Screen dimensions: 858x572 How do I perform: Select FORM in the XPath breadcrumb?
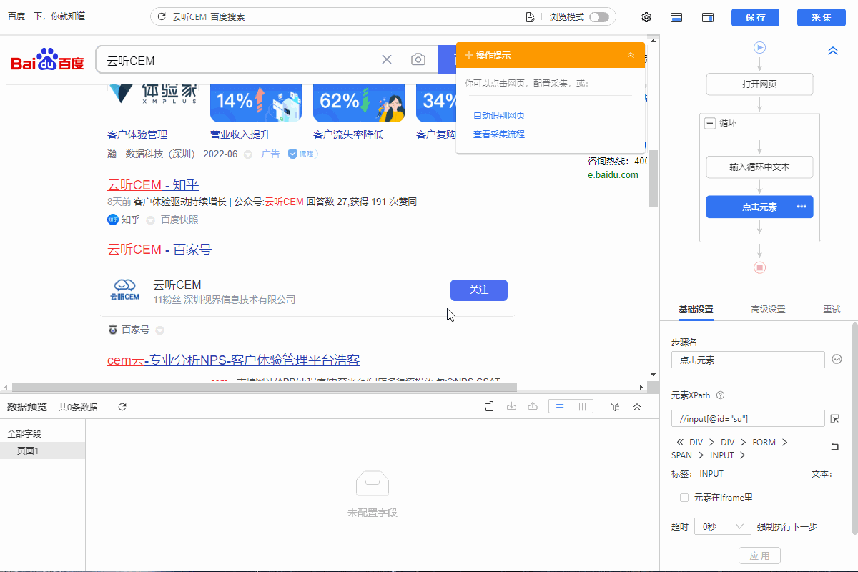[764, 443]
